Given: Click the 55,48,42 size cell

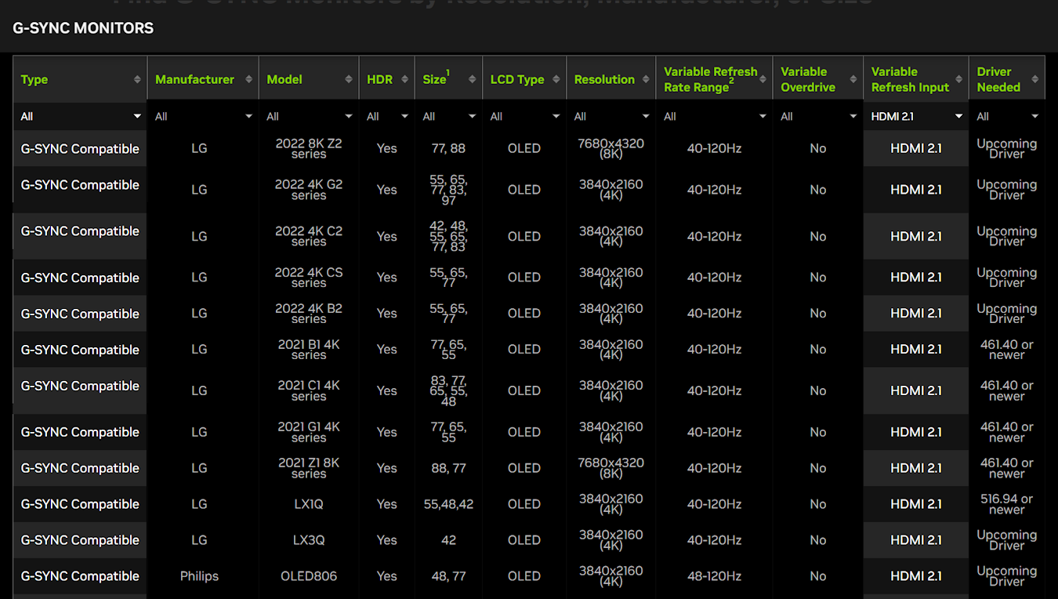Looking at the screenshot, I should pyautogui.click(x=449, y=504).
